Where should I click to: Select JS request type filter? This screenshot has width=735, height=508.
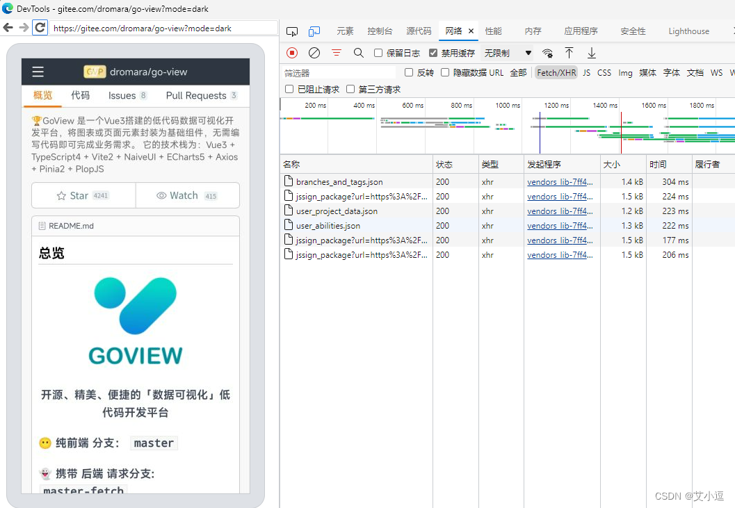(586, 73)
